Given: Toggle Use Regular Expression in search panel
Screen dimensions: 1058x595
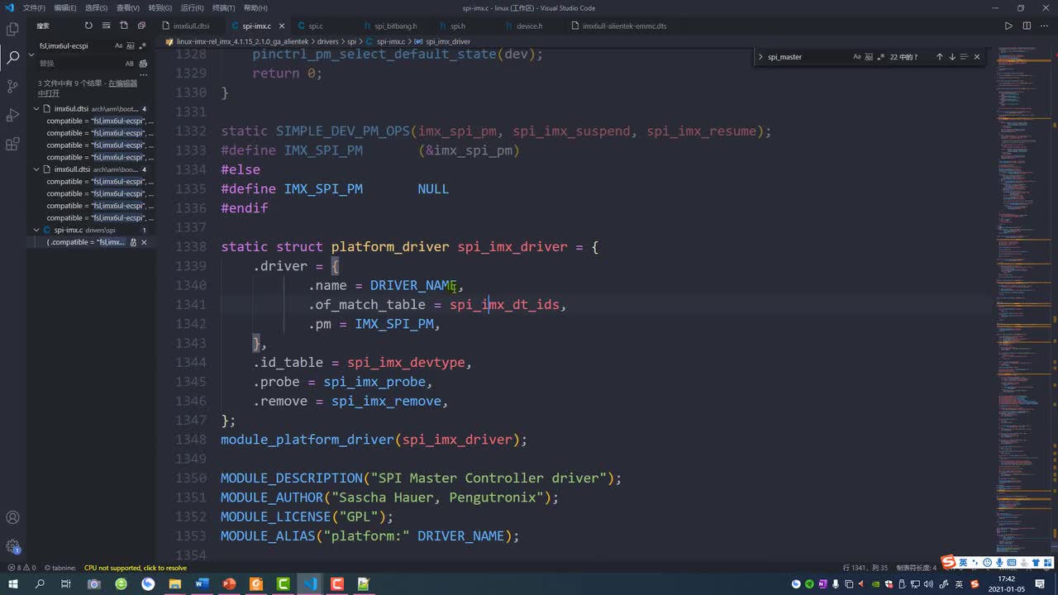Looking at the screenshot, I should (142, 46).
